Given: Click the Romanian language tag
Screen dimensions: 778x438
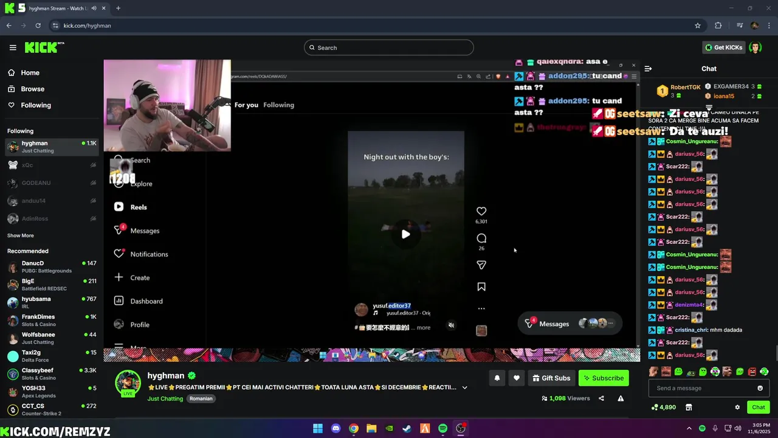Looking at the screenshot, I should [x=201, y=398].
